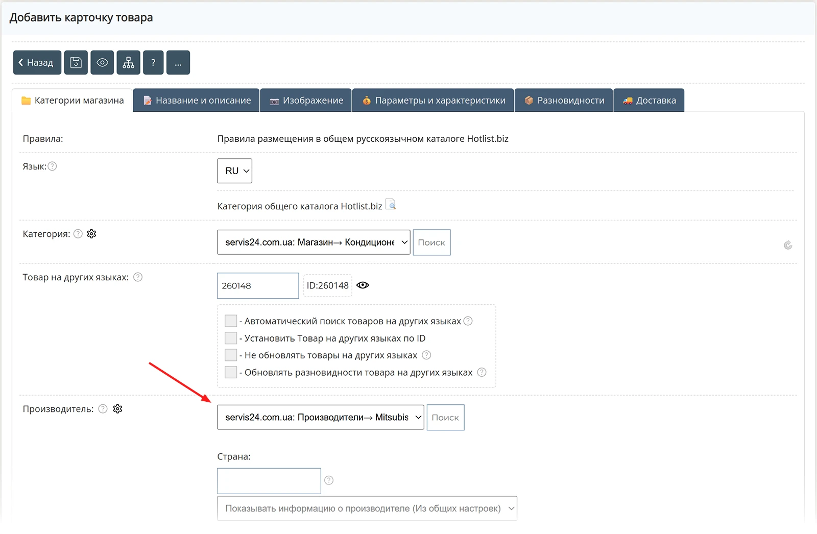Click the save diskette toolbar icon
Image resolution: width=817 pixels, height=534 pixels.
(x=76, y=63)
